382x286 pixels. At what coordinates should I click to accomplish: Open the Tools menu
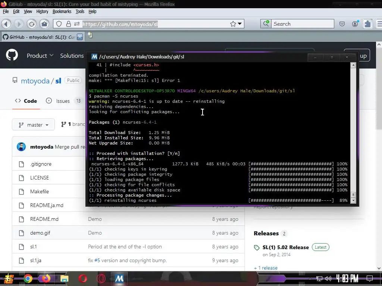[x=80, y=12]
